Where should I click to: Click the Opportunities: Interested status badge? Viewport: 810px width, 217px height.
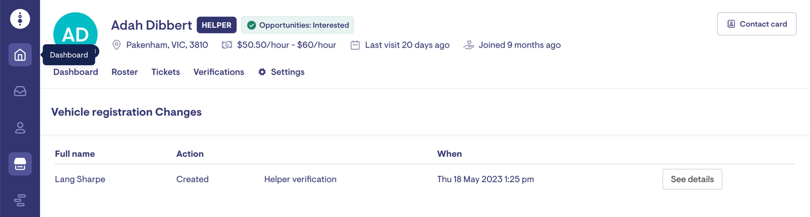coord(298,25)
